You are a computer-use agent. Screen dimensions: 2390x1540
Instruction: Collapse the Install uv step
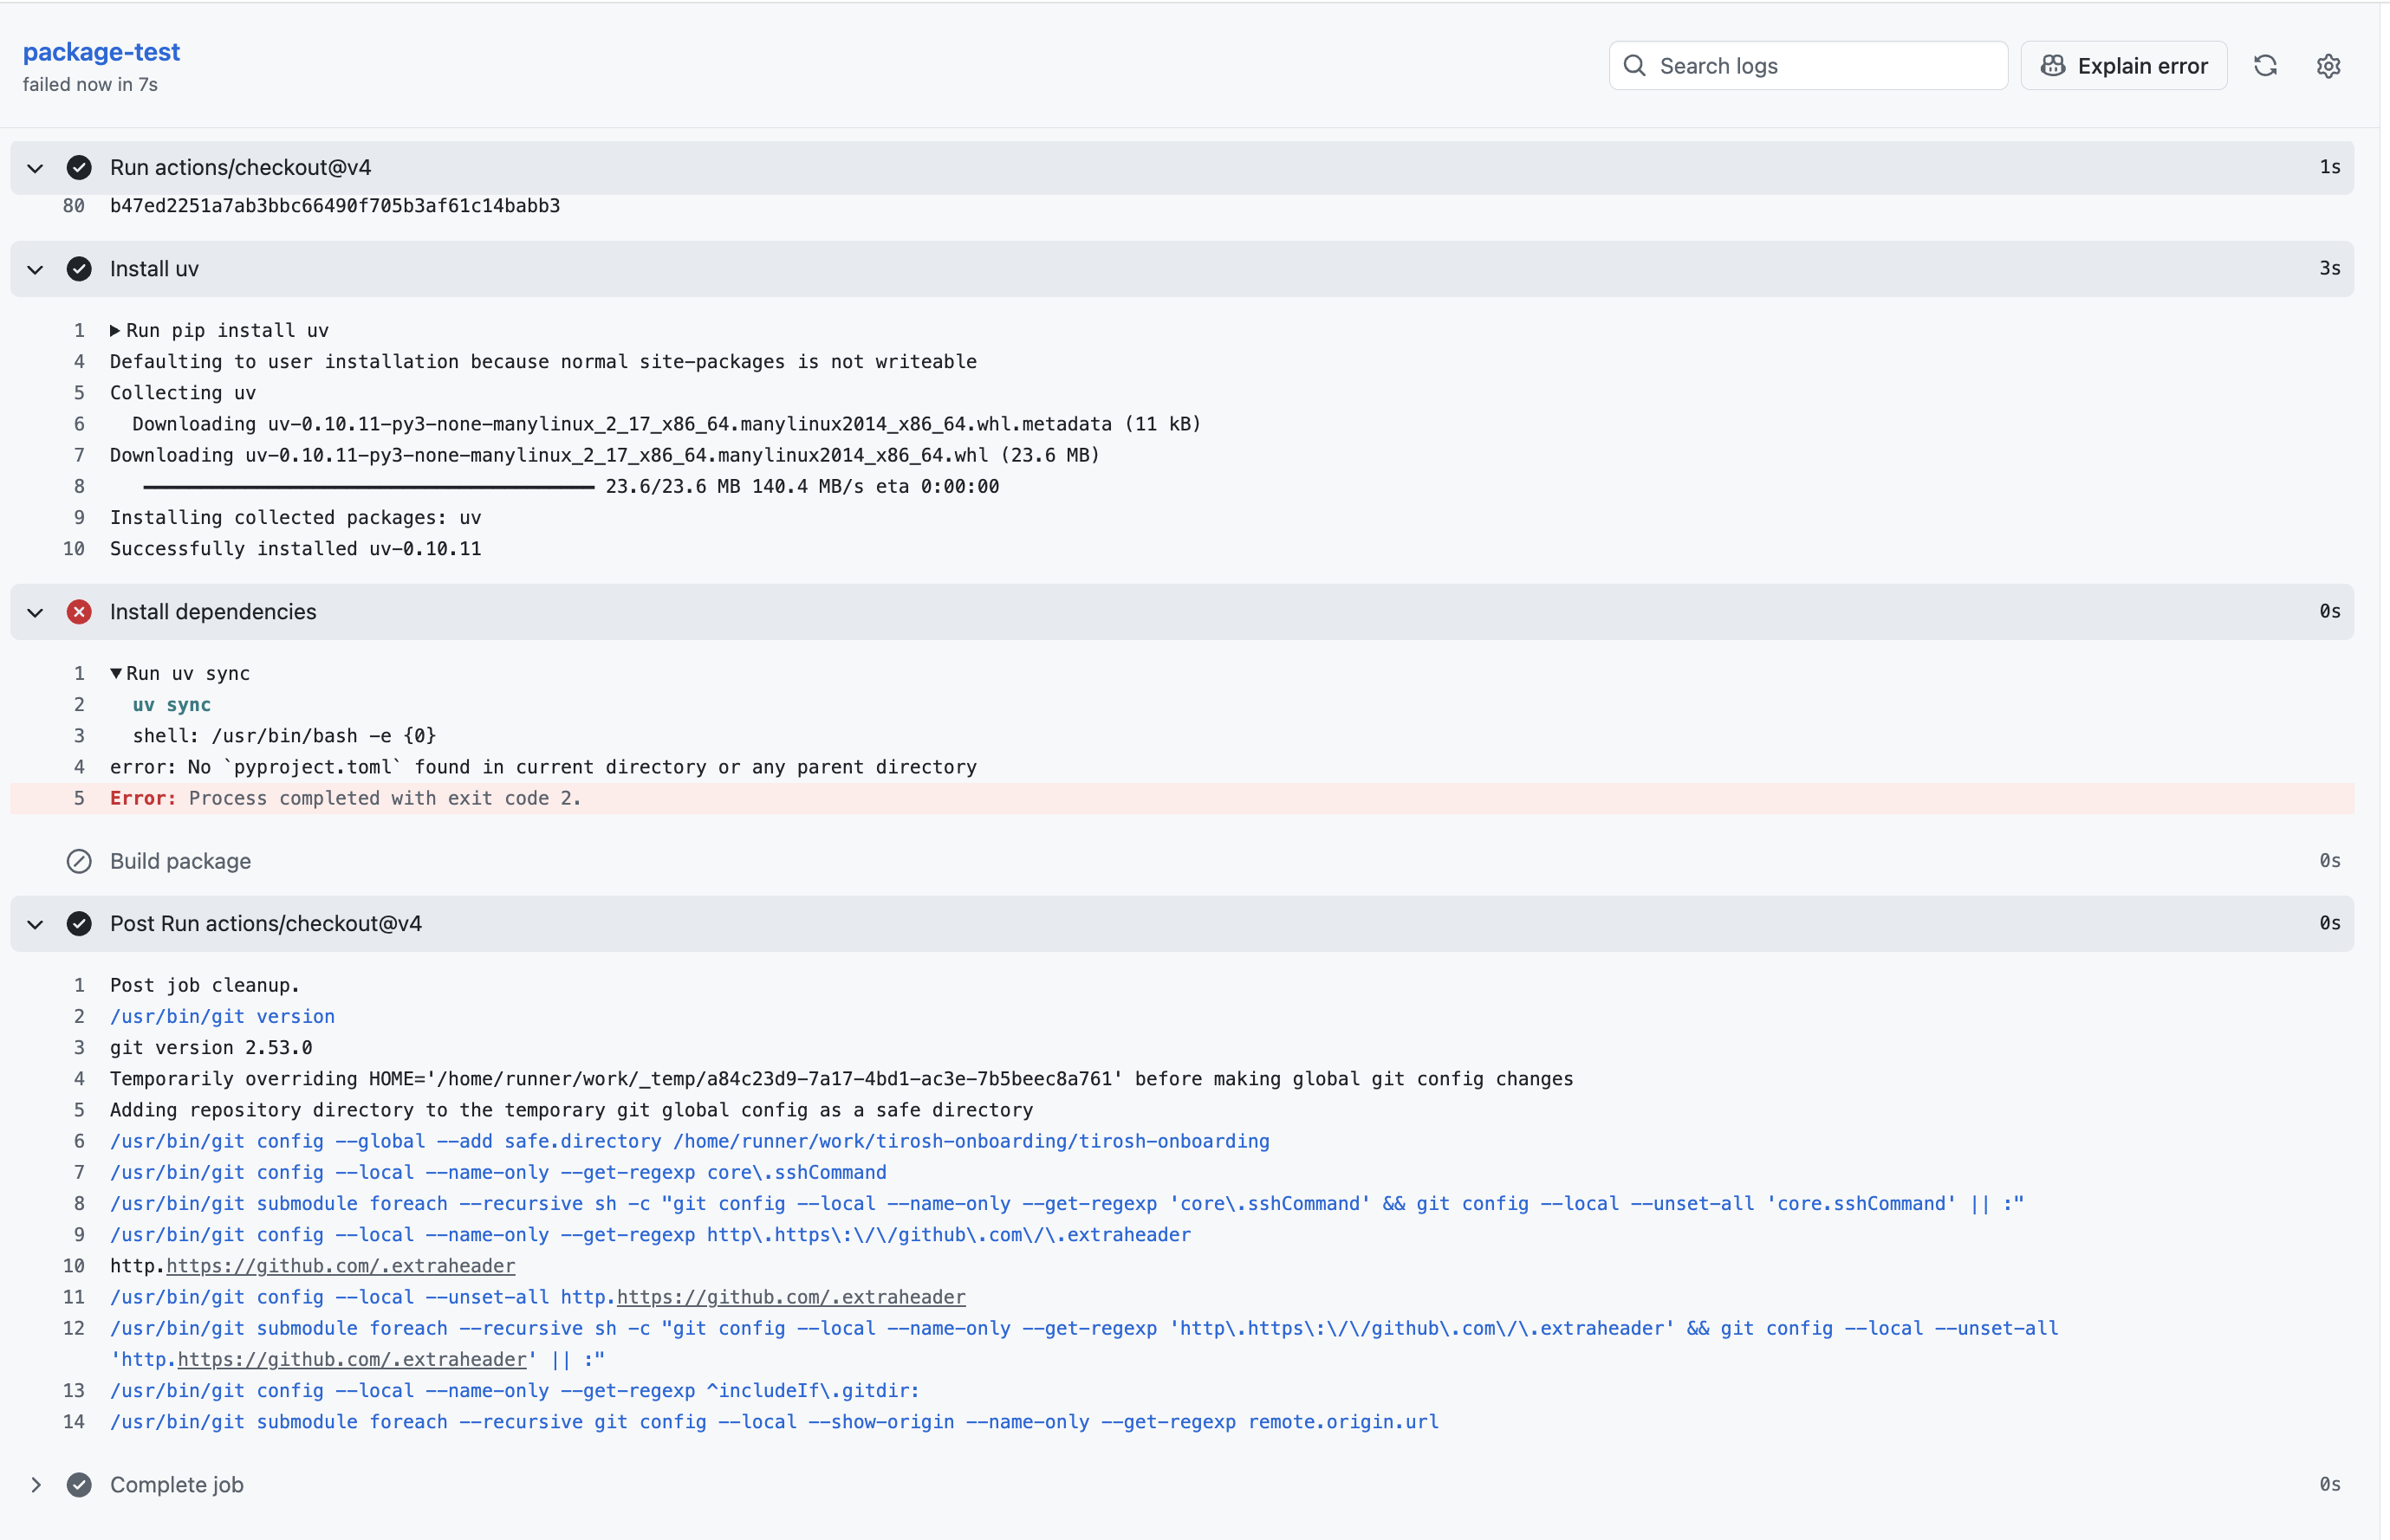pyautogui.click(x=35, y=269)
